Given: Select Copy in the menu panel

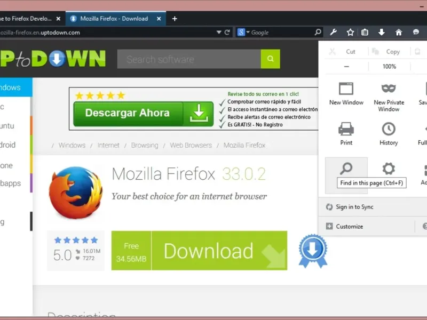Looking at the screenshot, I should (389, 51).
